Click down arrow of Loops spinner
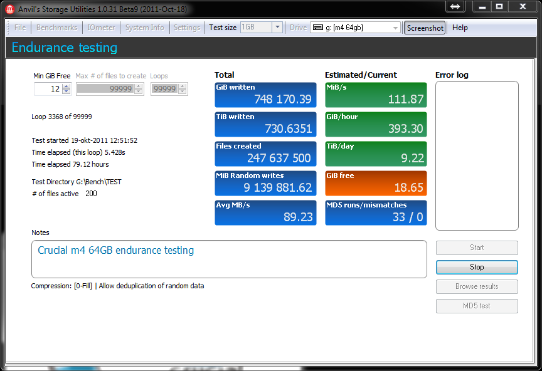This screenshot has width=542, height=371. point(182,91)
